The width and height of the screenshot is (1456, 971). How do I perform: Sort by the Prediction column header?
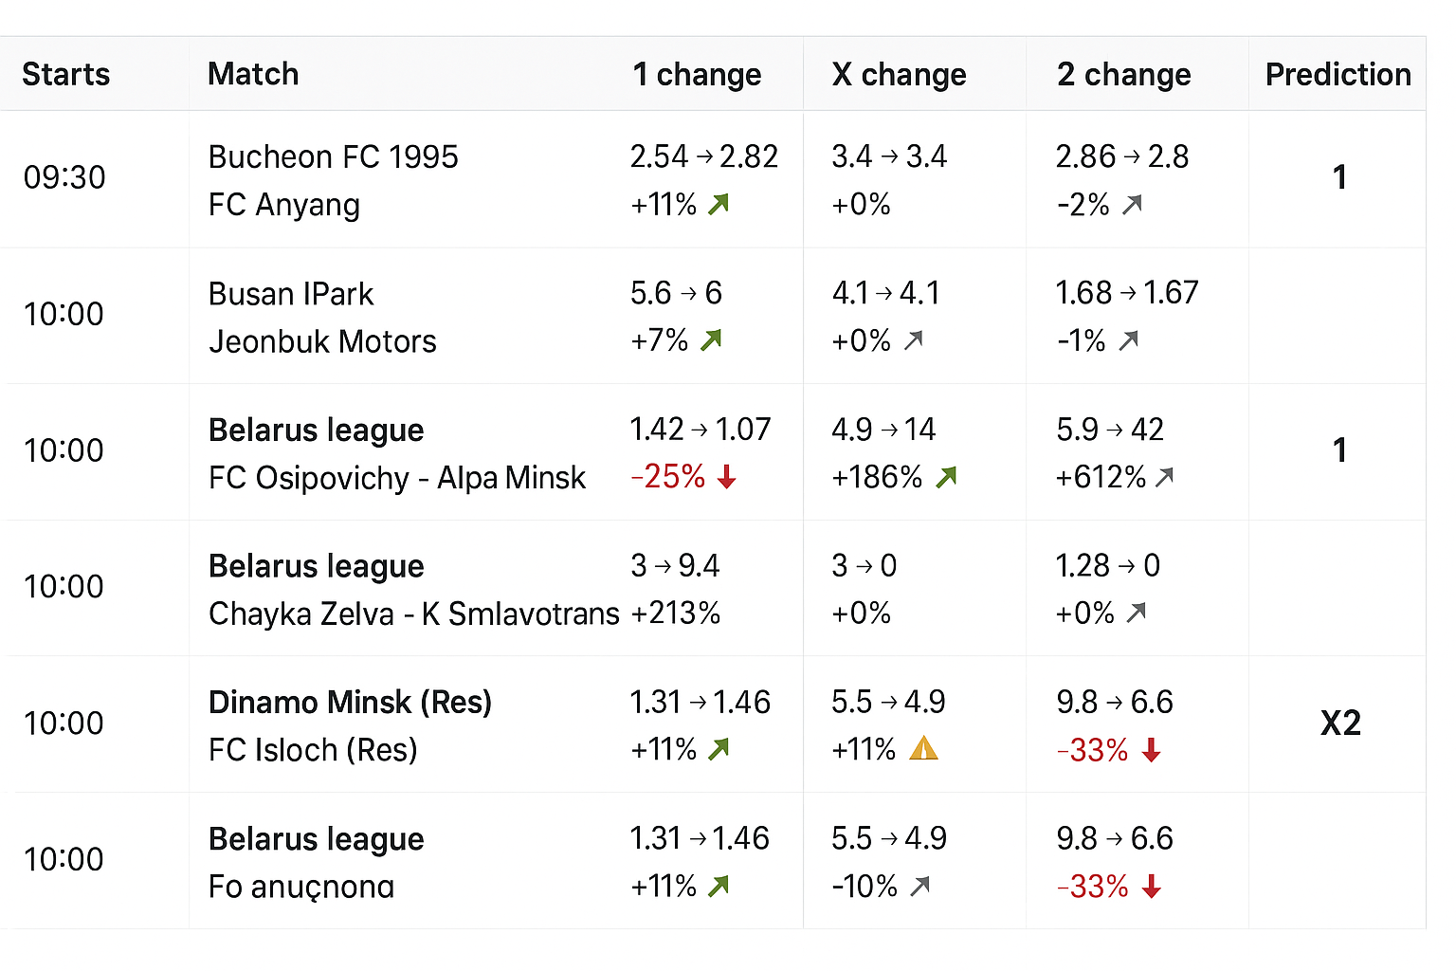1338,74
